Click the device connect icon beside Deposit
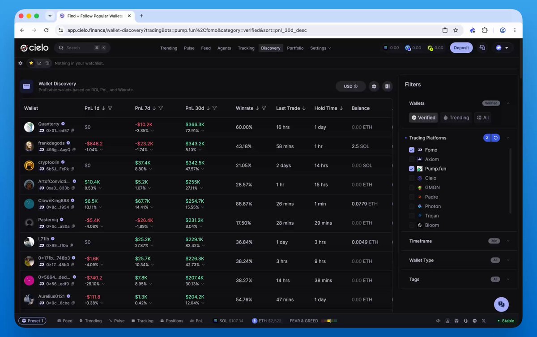The width and height of the screenshot is (537, 337). coord(482,48)
